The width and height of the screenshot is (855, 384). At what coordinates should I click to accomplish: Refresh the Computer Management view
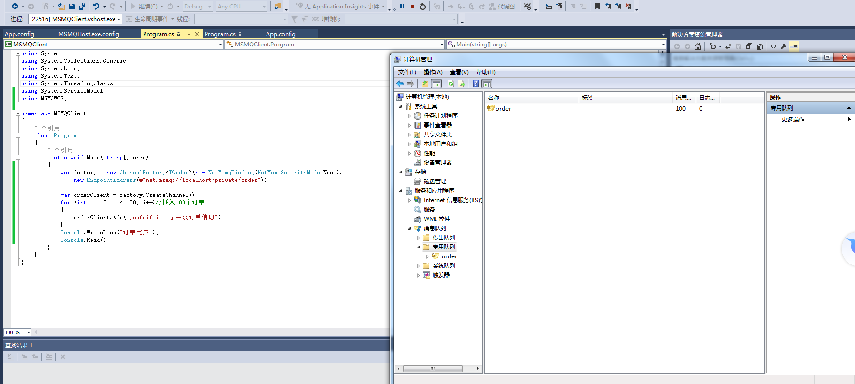(450, 84)
